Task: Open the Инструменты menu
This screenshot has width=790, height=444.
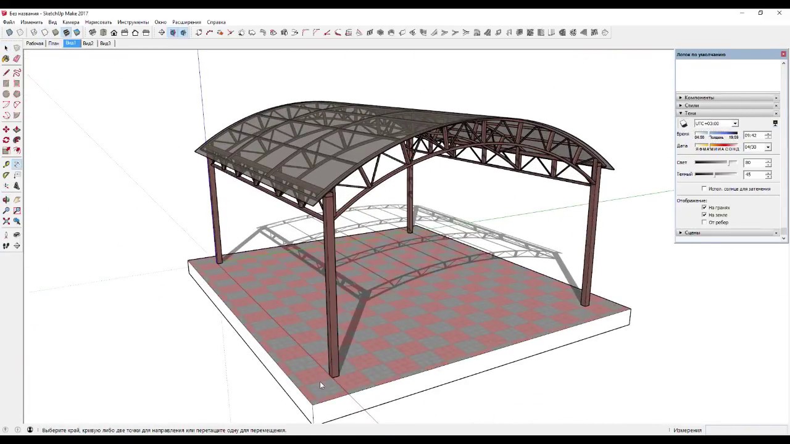Action: coord(133,22)
